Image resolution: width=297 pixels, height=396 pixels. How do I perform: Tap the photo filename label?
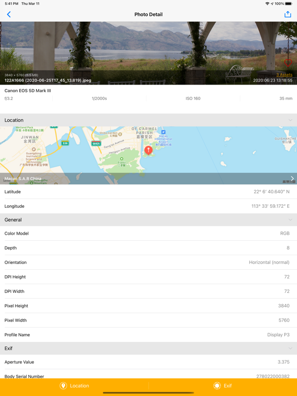[48, 80]
